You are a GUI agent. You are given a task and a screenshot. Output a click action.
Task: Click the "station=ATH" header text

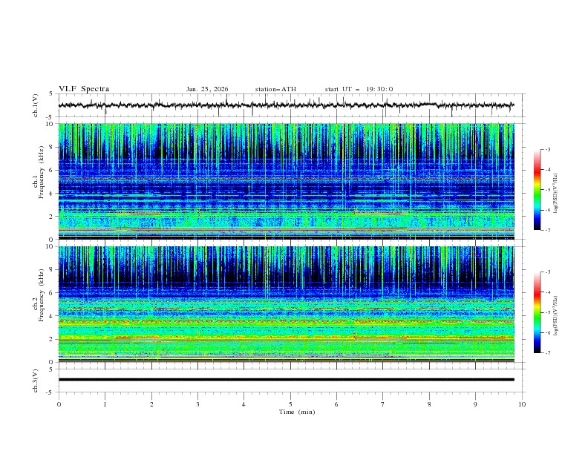pos(275,89)
